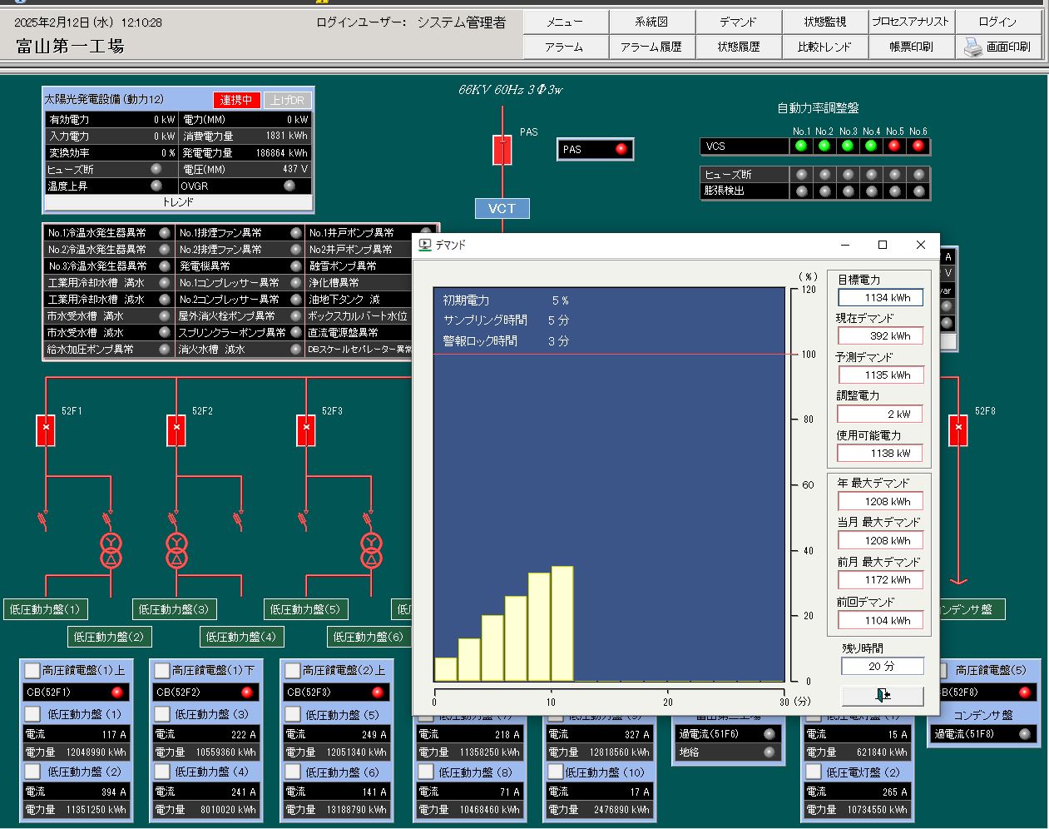Viewport: 1049px width, 829px height.
Task: Toggle the 高圧饋電盤(1)下 checkbox
Action: [162, 670]
